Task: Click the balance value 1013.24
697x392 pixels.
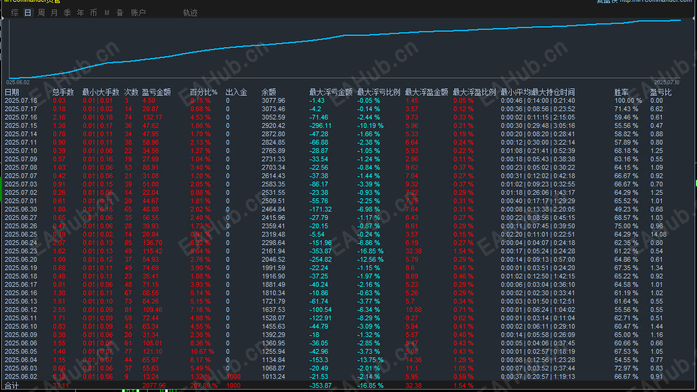Action: 273,376
